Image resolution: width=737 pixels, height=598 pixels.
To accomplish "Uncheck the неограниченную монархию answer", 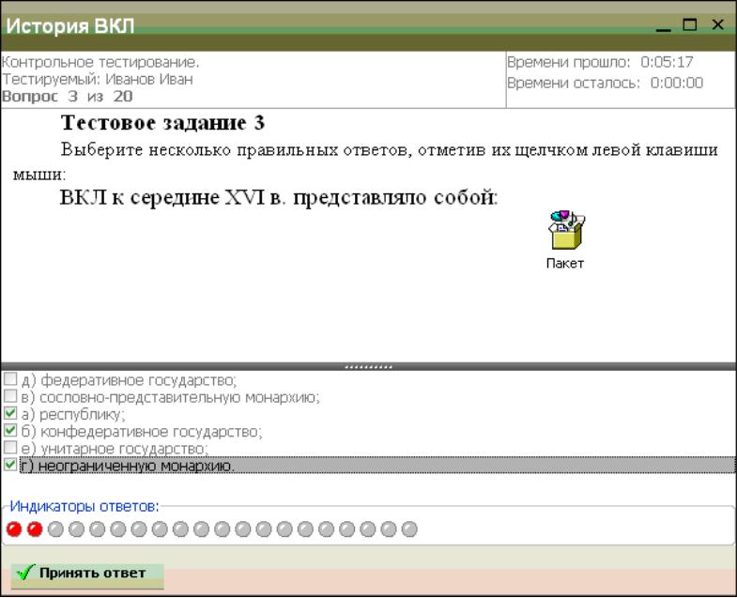I will click(10, 465).
